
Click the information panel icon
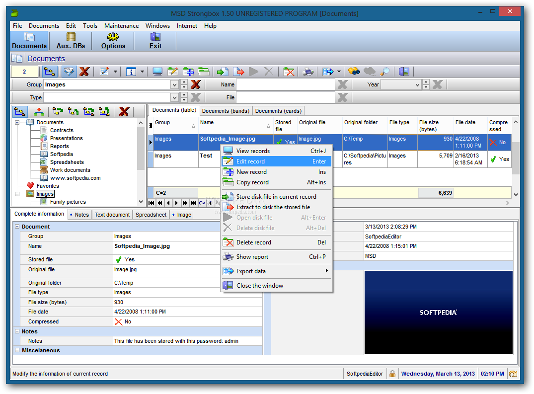point(131,72)
